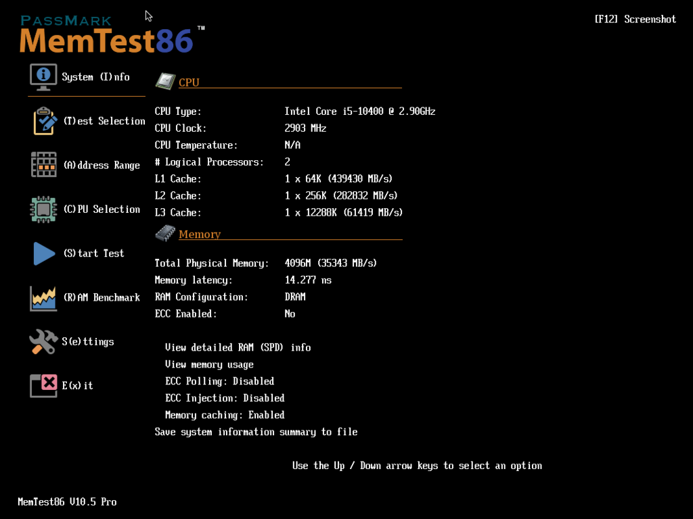Image resolution: width=693 pixels, height=519 pixels.
Task: Click the Memory section RAM module icon
Action: [x=165, y=233]
